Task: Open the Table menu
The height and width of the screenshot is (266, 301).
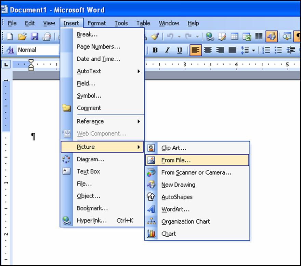Action: coord(143,23)
